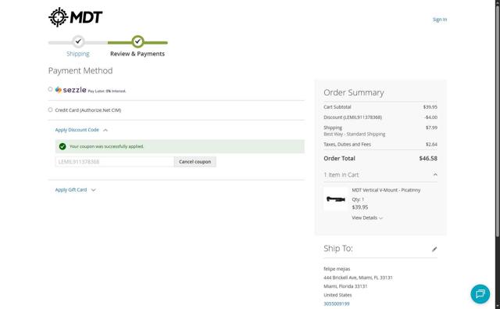The width and height of the screenshot is (500, 309).
Task: Click the Review & Payments checkmark circle
Action: coord(137,41)
